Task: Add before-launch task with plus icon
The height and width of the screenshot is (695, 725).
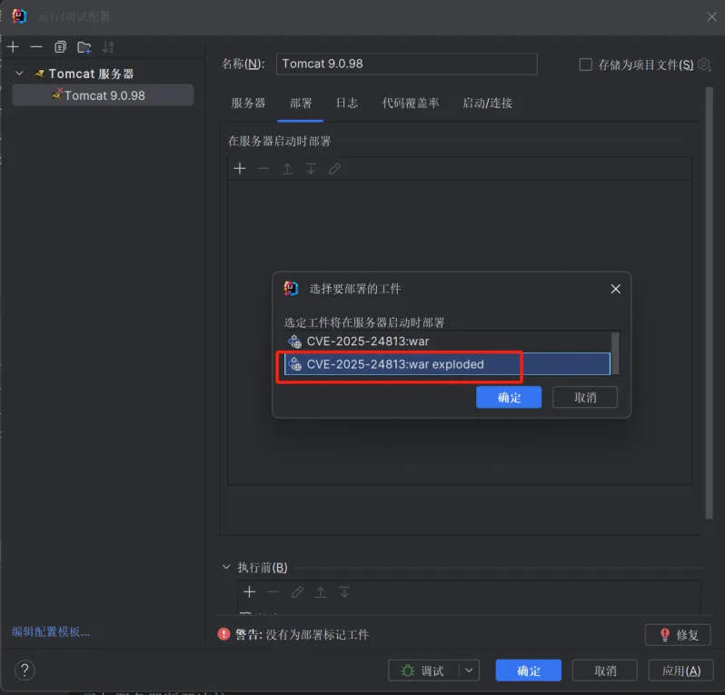Action: (249, 591)
